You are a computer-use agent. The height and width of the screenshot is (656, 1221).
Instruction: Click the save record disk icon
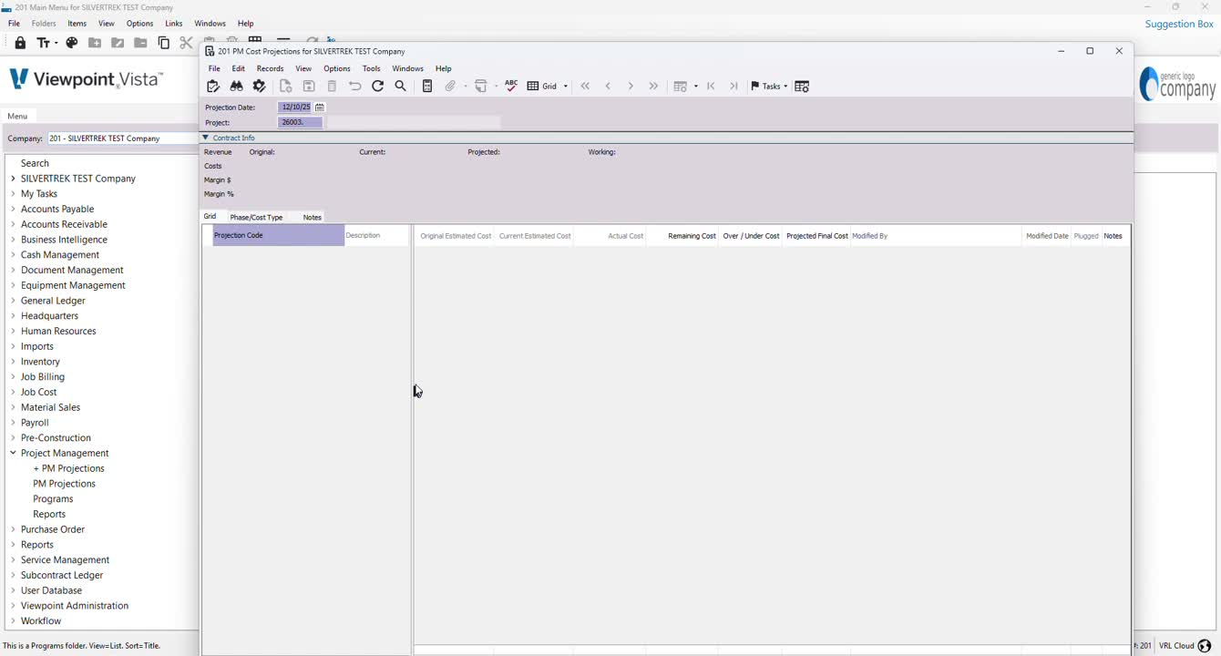(309, 87)
